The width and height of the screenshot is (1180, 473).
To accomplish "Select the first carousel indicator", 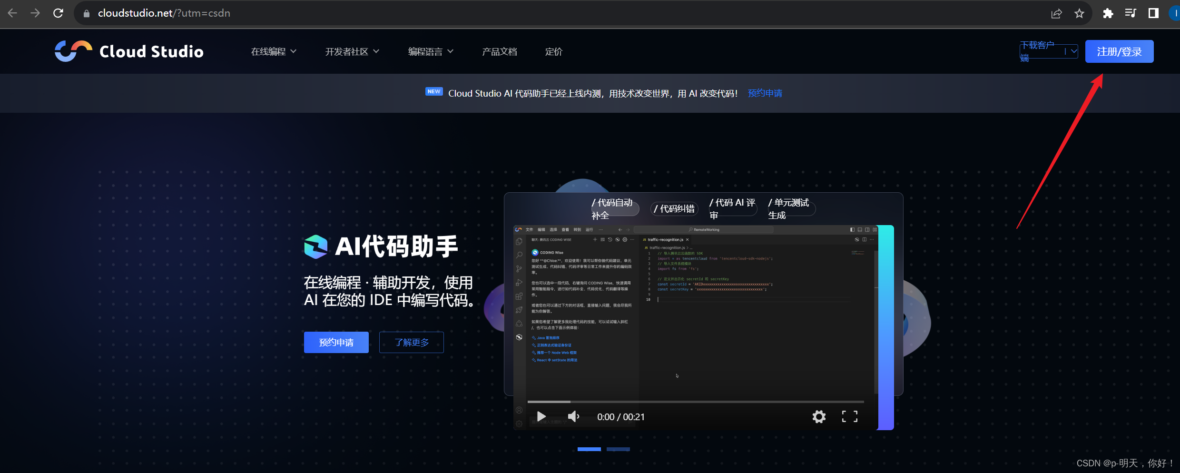I will click(x=589, y=449).
